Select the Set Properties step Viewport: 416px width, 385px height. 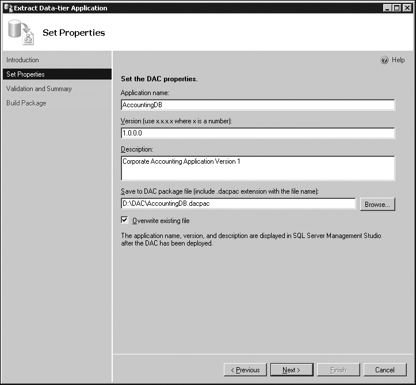point(57,74)
